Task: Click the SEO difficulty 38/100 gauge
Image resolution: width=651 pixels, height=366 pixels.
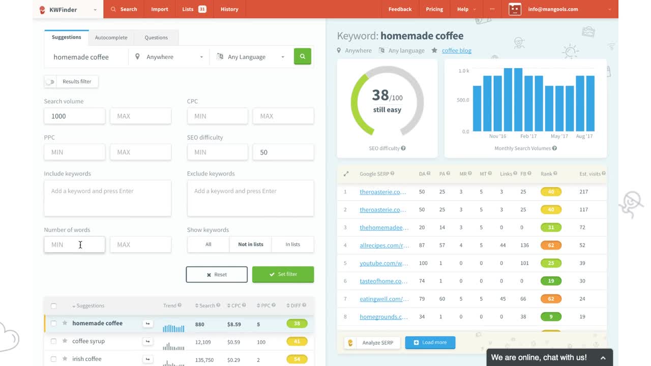Action: (x=387, y=101)
